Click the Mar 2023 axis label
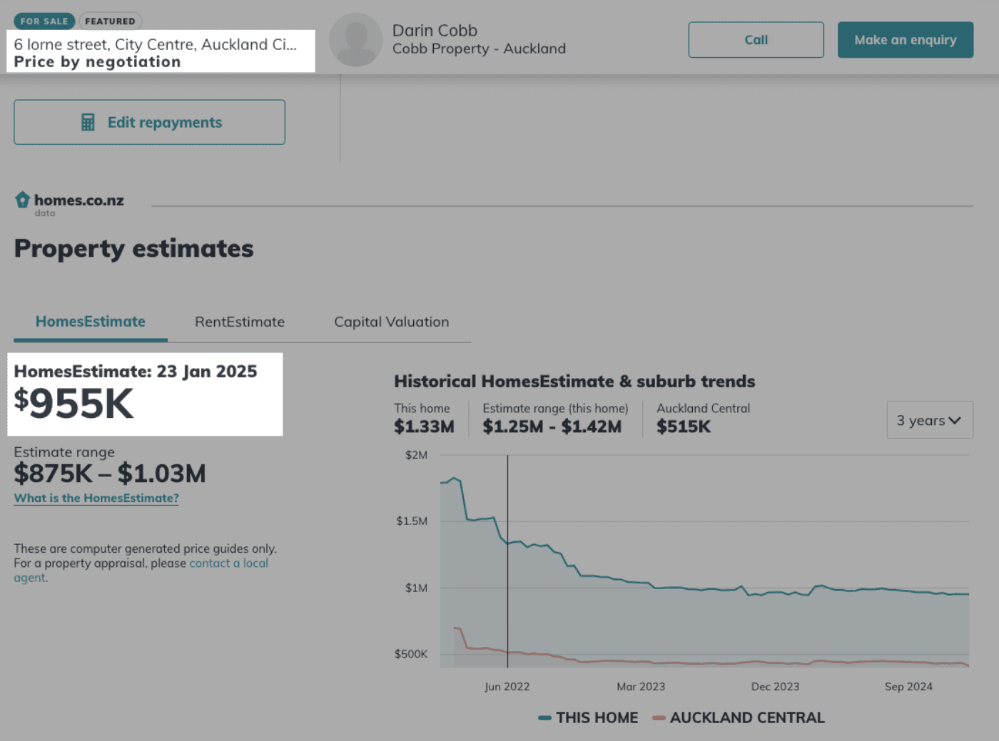999x741 pixels. 641,686
